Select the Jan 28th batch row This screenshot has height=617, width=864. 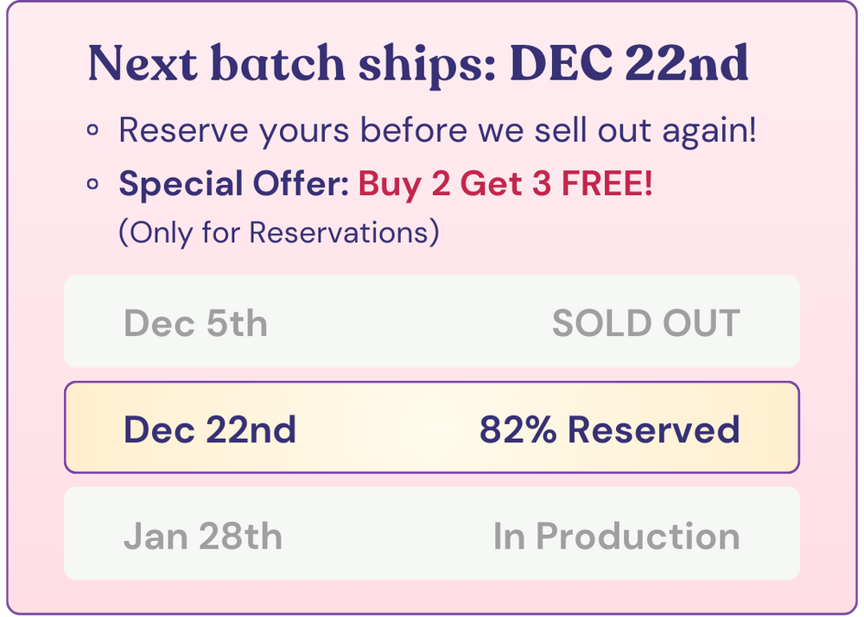pos(432,534)
